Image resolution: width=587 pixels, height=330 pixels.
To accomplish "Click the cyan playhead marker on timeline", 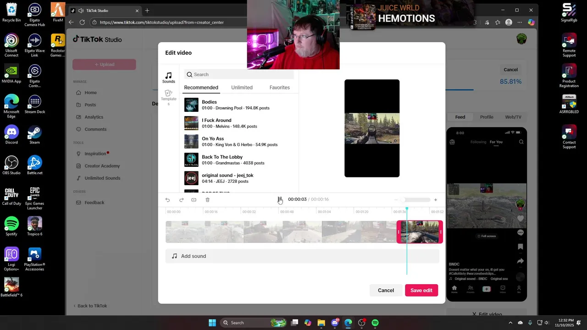I will click(x=407, y=209).
